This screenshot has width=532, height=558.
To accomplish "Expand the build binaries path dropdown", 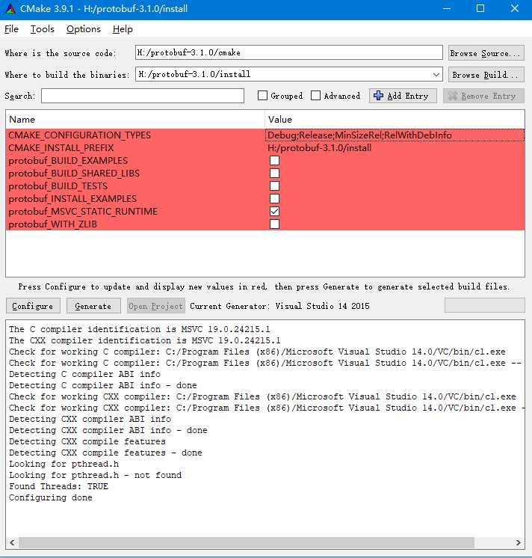I will 436,74.
